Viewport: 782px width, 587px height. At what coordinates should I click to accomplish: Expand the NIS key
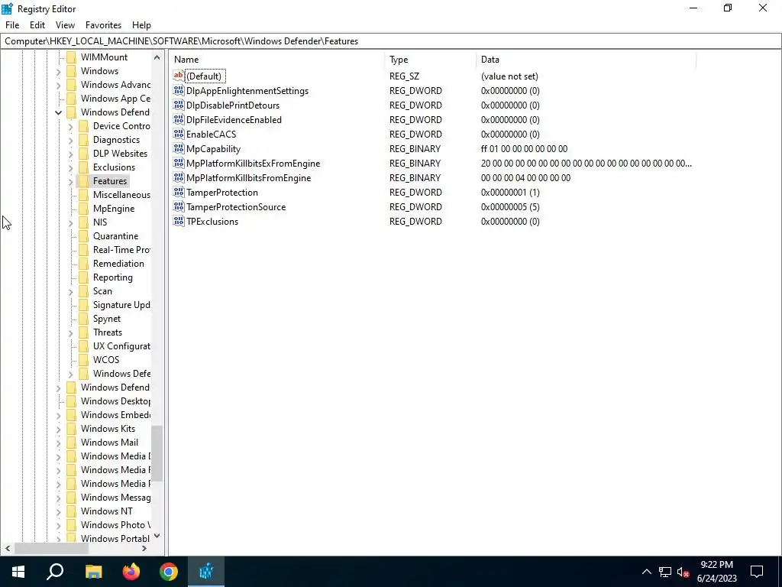click(70, 222)
